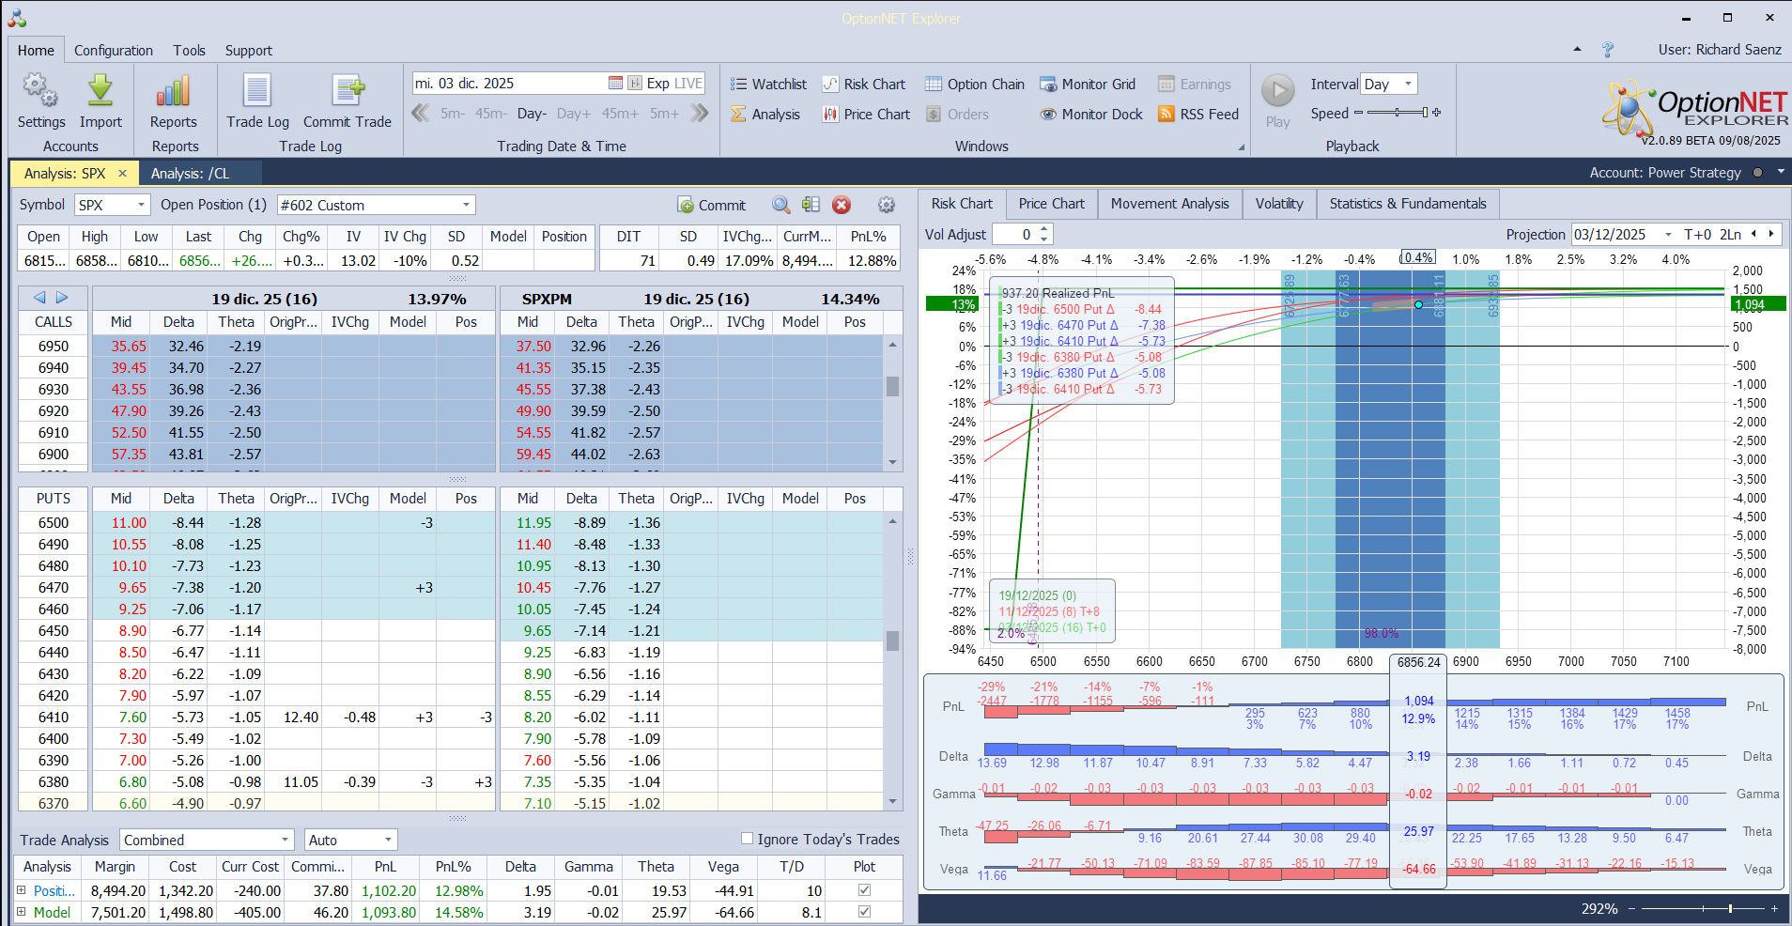Toggle Ignore Today's Trades checkbox
This screenshot has width=1792, height=926.
748,839
